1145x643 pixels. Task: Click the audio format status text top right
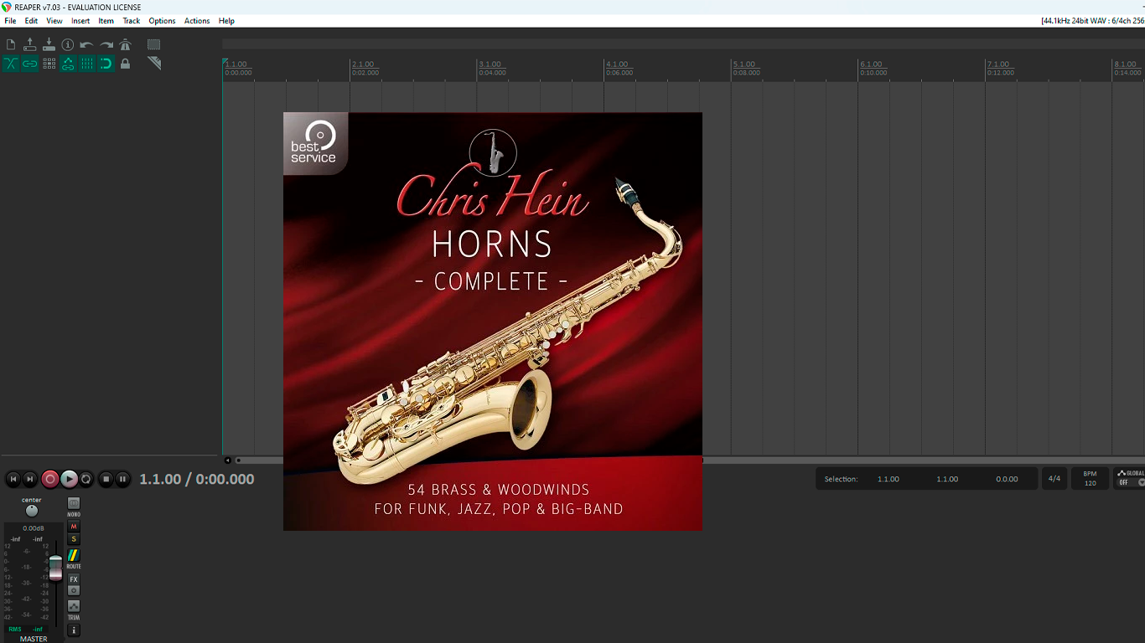(x=1093, y=21)
